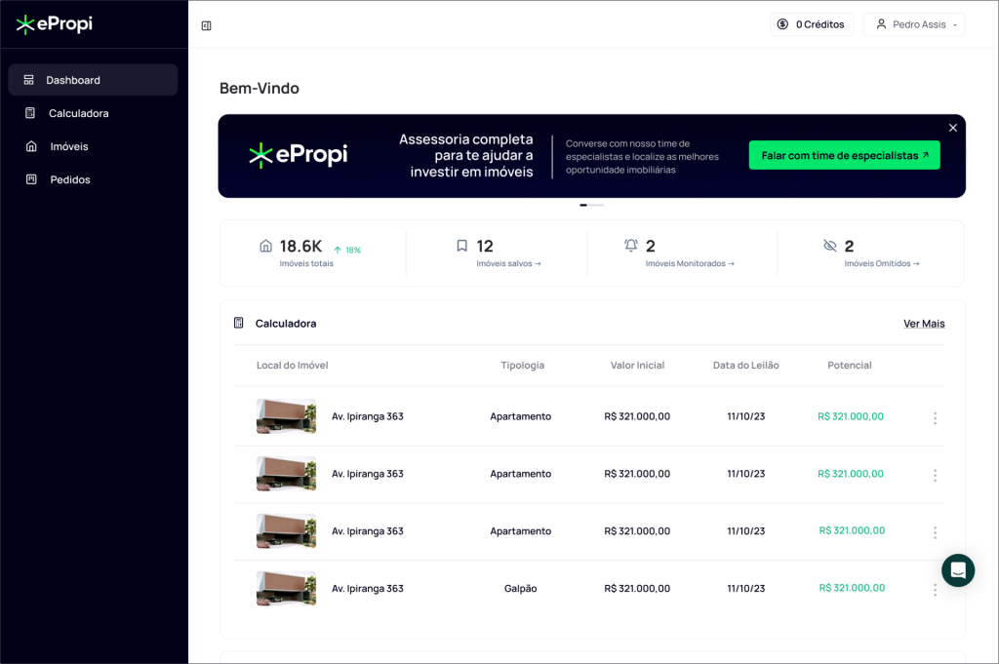Click the crossed-eye omitted properties icon
Viewport: 999px width, 664px height.
[829, 246]
